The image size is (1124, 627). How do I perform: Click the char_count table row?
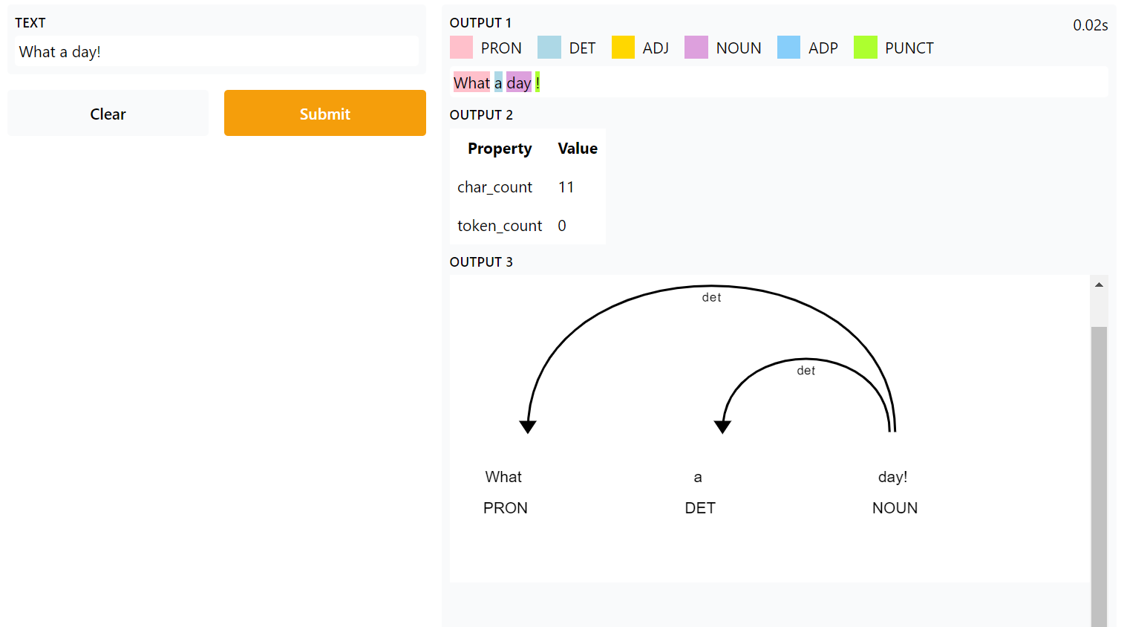[x=528, y=186]
